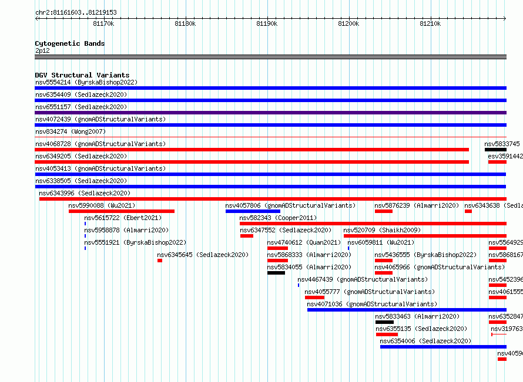Viewport: 523px width, 382px height.
Task: Click the small red bar under nsv6343638
Action: [468, 211]
